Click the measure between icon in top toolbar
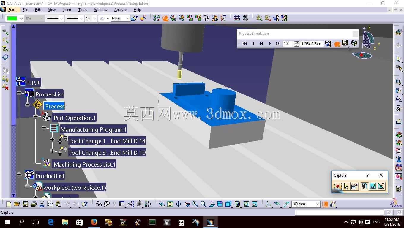404x228 pixels. coord(237,18)
